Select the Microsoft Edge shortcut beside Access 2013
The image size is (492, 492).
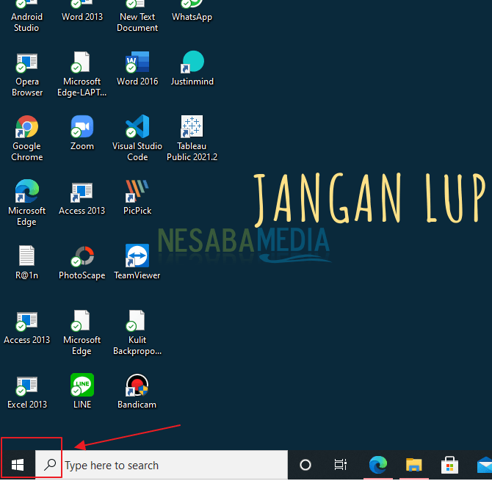click(x=27, y=203)
